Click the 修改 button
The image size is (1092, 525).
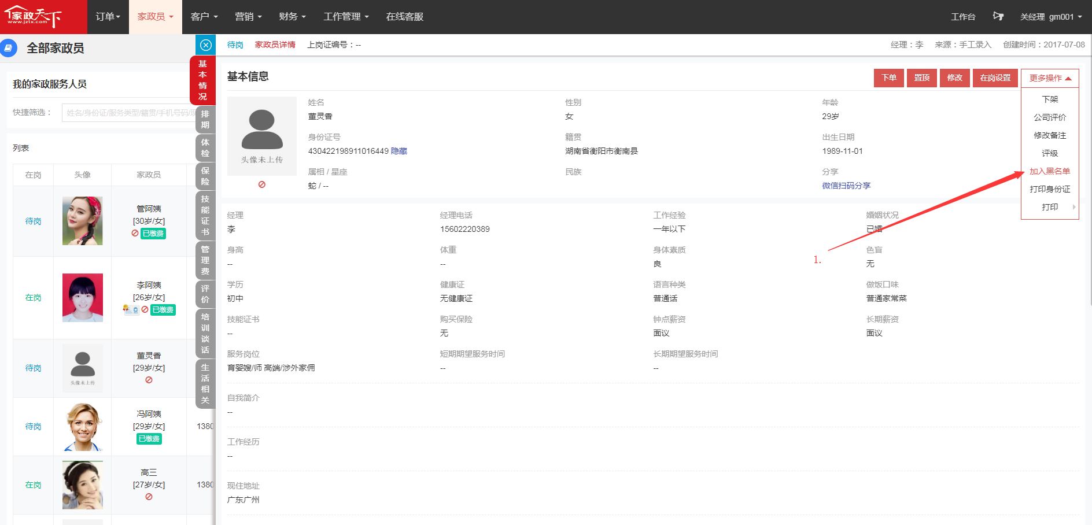tap(955, 78)
